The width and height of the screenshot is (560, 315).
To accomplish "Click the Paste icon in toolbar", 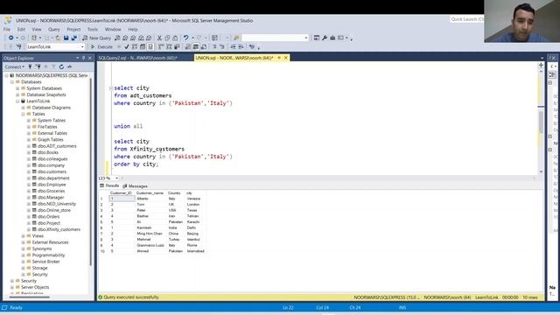I will click(175, 38).
